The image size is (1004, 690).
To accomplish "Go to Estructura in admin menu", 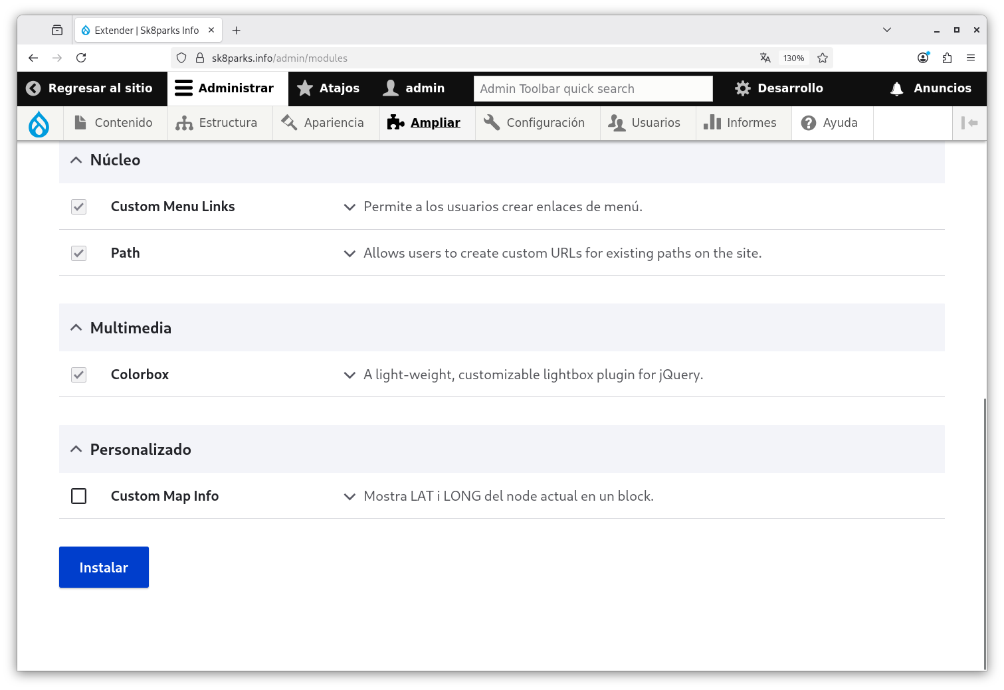I will tap(217, 123).
